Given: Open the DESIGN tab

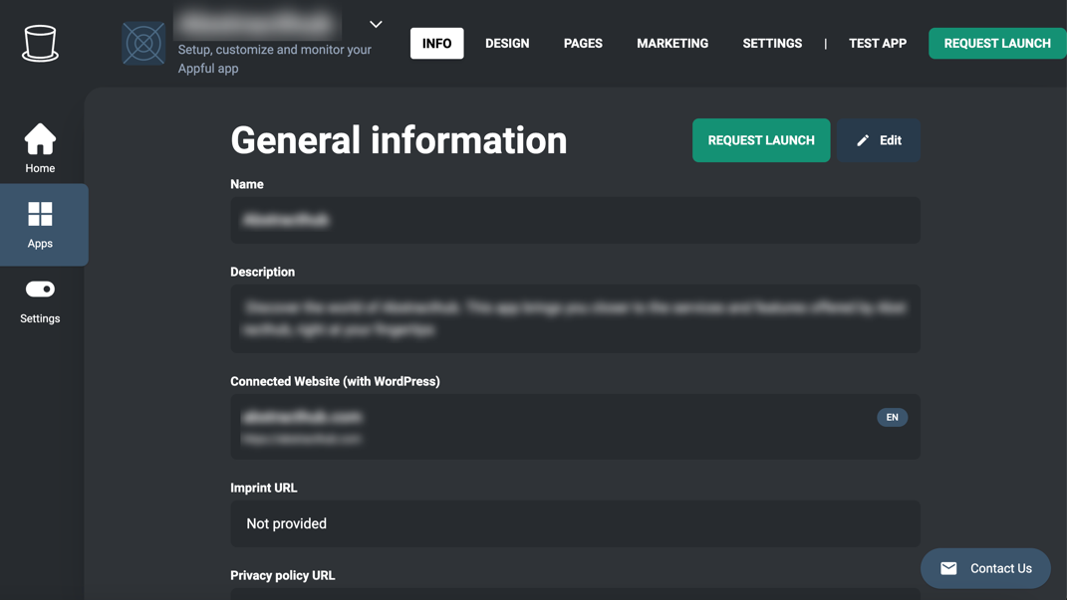Looking at the screenshot, I should [507, 44].
